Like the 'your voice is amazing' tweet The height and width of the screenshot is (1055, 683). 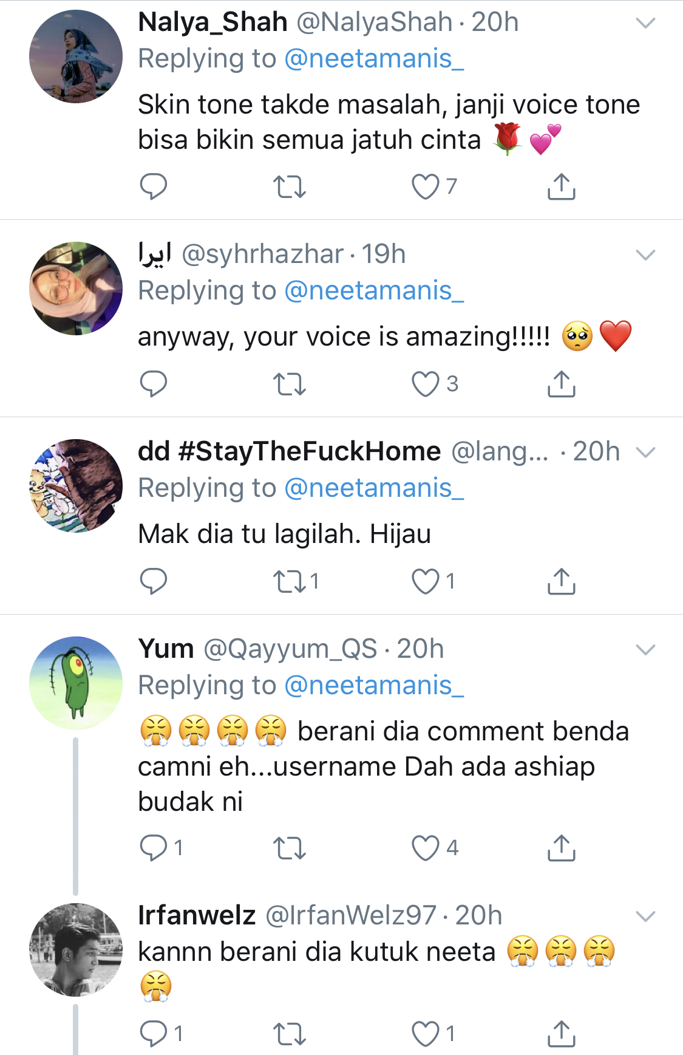(425, 384)
